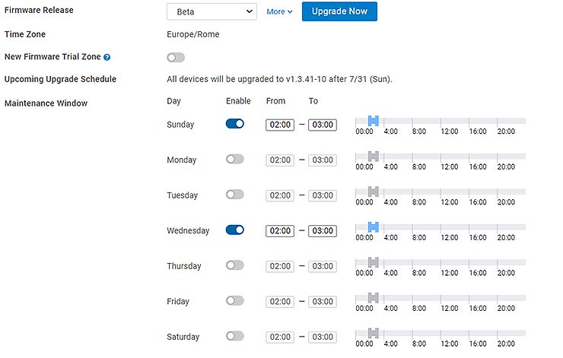Toggle Saturday maintenance window on
Screen dimensions: 563x358
pyautogui.click(x=235, y=336)
